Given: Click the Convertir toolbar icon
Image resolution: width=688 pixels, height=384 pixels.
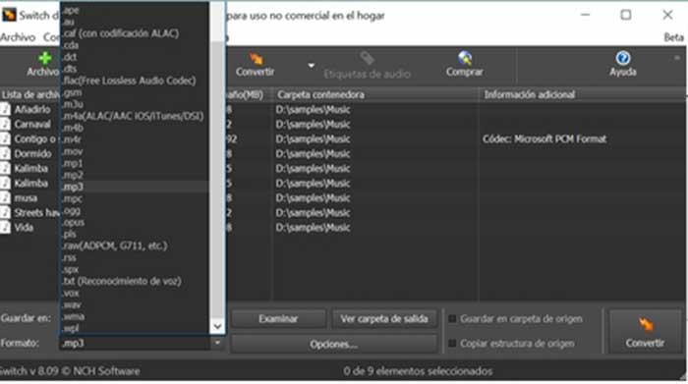Looking at the screenshot, I should click(x=256, y=65).
